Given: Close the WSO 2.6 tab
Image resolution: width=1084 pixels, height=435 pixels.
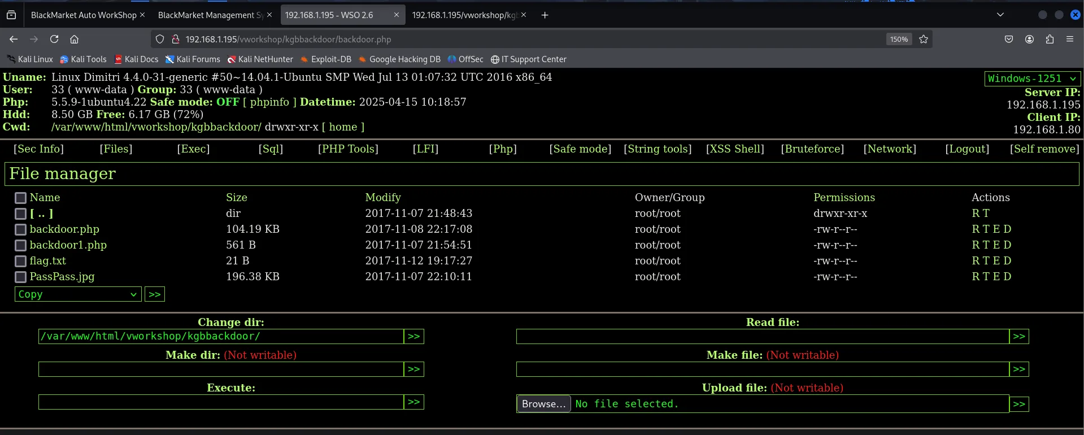Looking at the screenshot, I should 397,15.
